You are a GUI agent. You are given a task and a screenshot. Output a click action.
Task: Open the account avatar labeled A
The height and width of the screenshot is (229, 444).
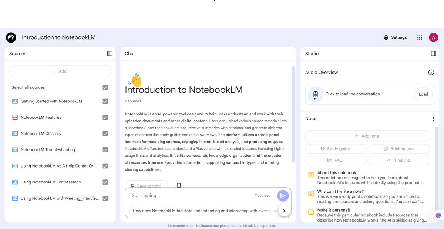click(x=434, y=37)
